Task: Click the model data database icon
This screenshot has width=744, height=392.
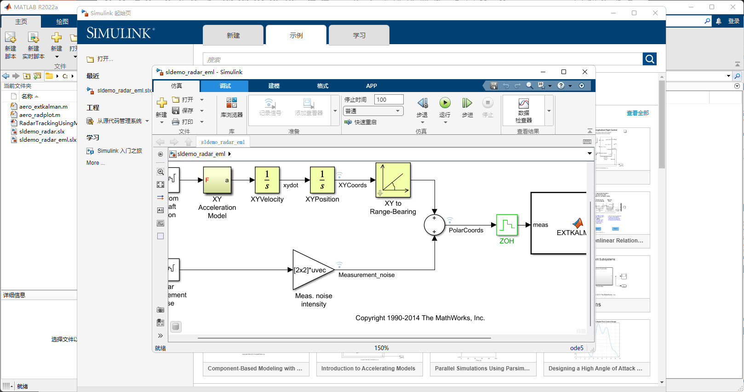Action: pos(176,327)
